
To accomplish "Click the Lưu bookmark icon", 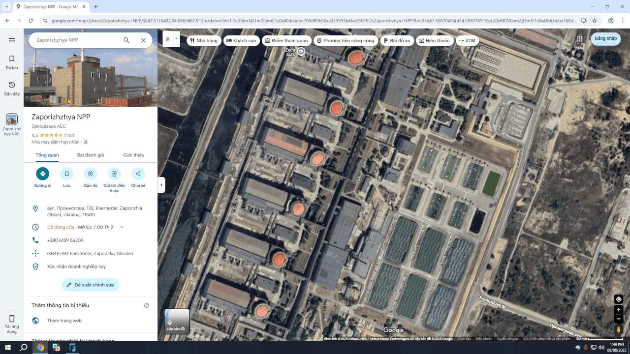I will pyautogui.click(x=66, y=174).
